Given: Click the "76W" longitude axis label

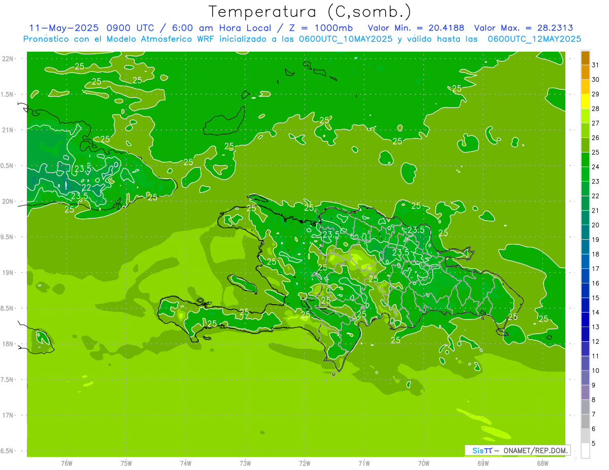Looking at the screenshot, I should coord(66,463).
